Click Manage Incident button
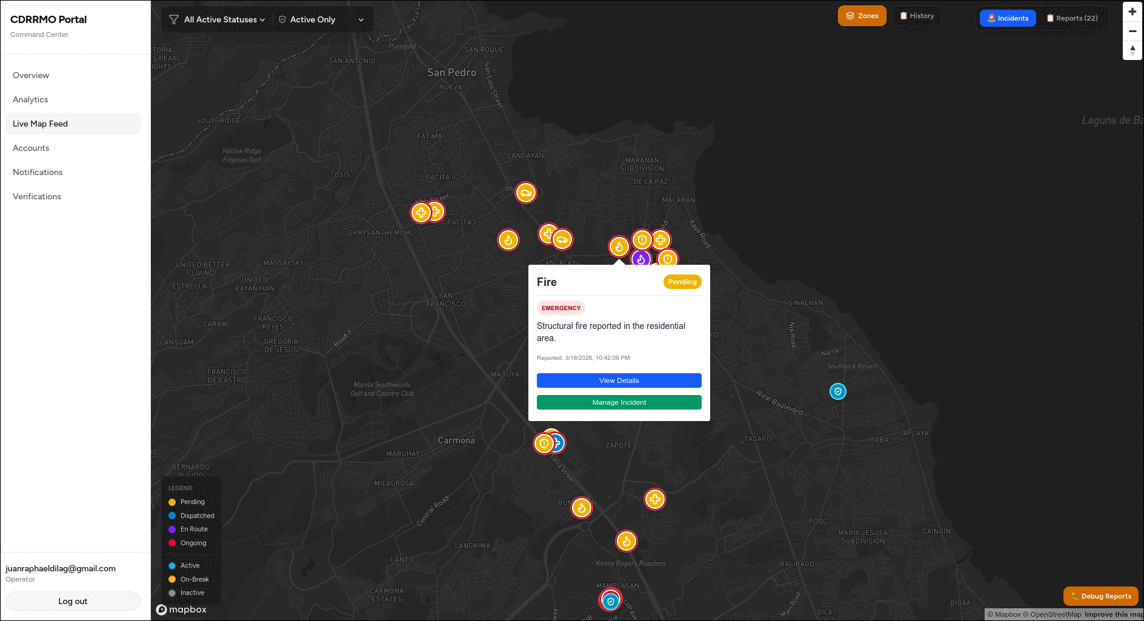Image resolution: width=1144 pixels, height=621 pixels. coord(619,402)
